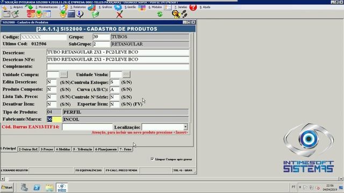This screenshot has height=193, width=344.
Task: Click the green folder toolbar icon
Action: 95,14
